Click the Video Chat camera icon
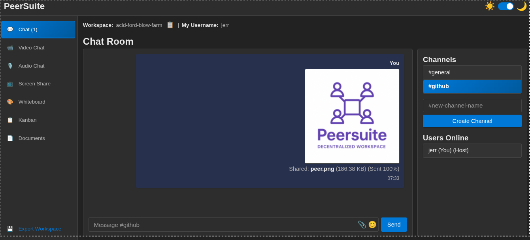This screenshot has width=530, height=240. click(x=10, y=48)
